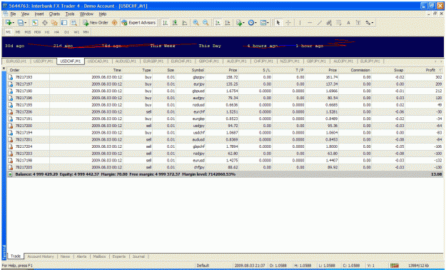
Task: Switch chart to Candlesticks mode
Action: coord(175,23)
